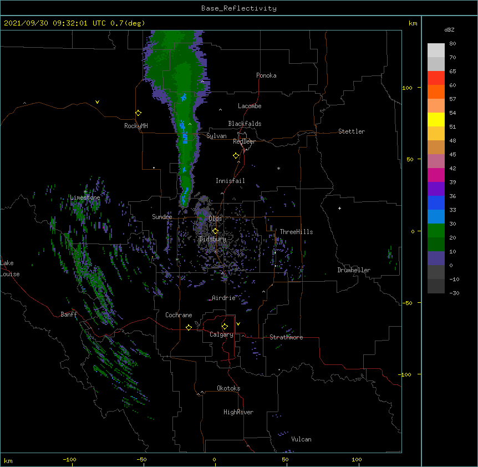Click the Calgary city label
Image resolution: width=478 pixels, height=467 pixels.
pos(221,334)
